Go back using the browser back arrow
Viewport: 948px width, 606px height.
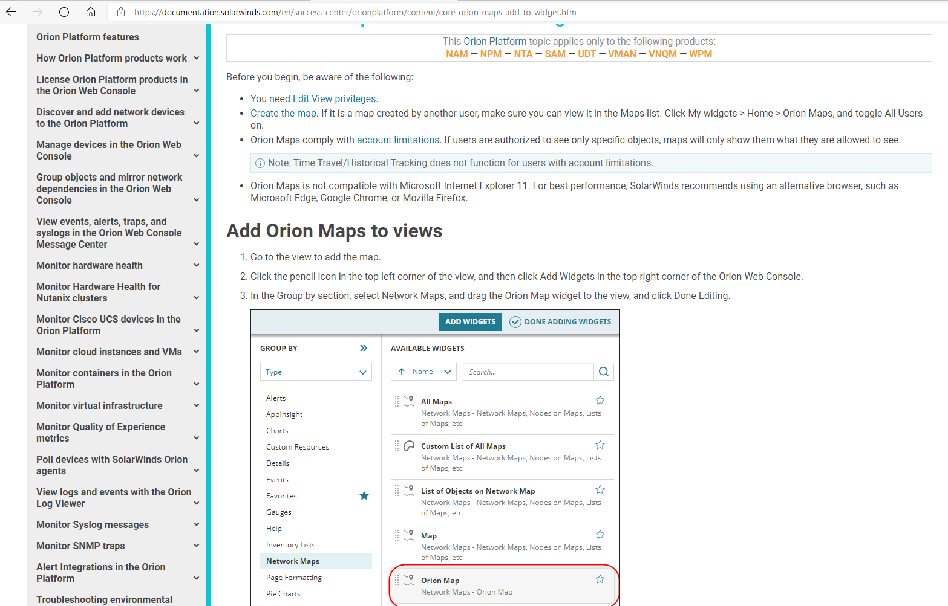11,11
